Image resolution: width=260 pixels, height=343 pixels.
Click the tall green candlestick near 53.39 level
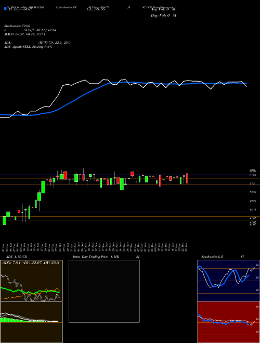click(x=43, y=187)
